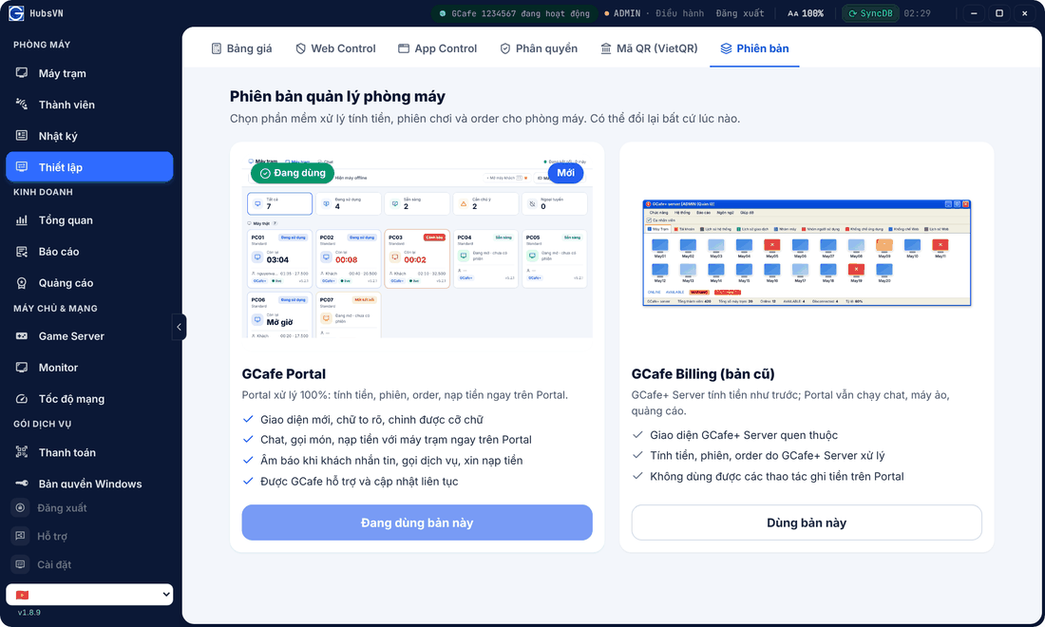Select the Thiết lập sidebar item
Image resolution: width=1045 pixels, height=627 pixels.
pyautogui.click(x=89, y=167)
